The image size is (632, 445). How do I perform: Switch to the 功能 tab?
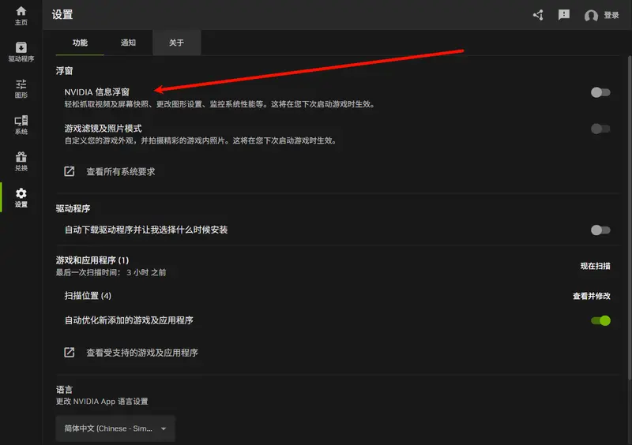point(80,43)
